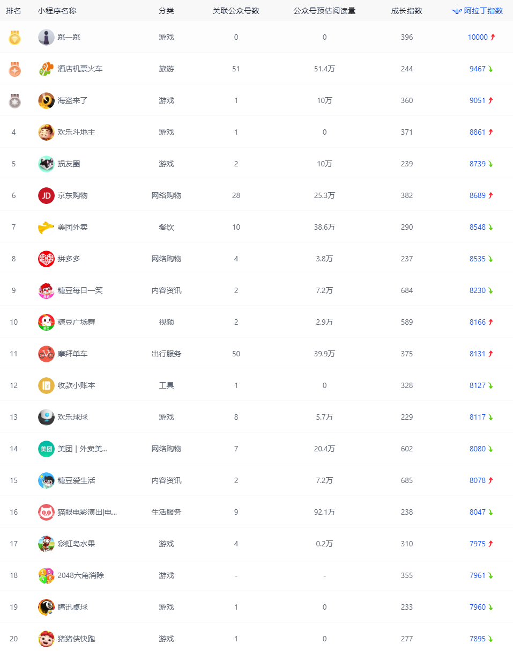Click the gold medal rank one badge

coord(14,38)
